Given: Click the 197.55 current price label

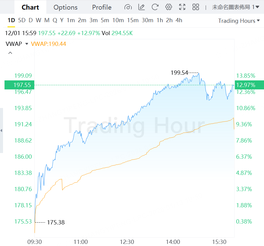Looking at the screenshot, I should 20,85.
